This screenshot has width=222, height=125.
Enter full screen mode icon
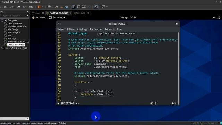[84, 7]
